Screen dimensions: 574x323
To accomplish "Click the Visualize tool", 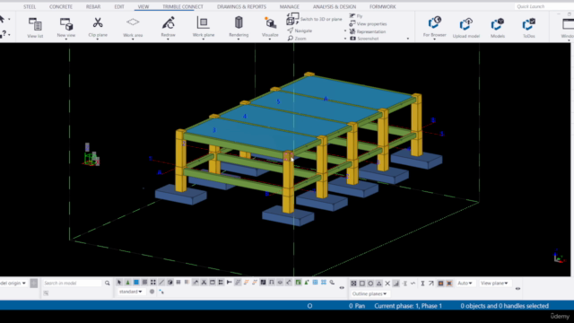I will coord(270,28).
